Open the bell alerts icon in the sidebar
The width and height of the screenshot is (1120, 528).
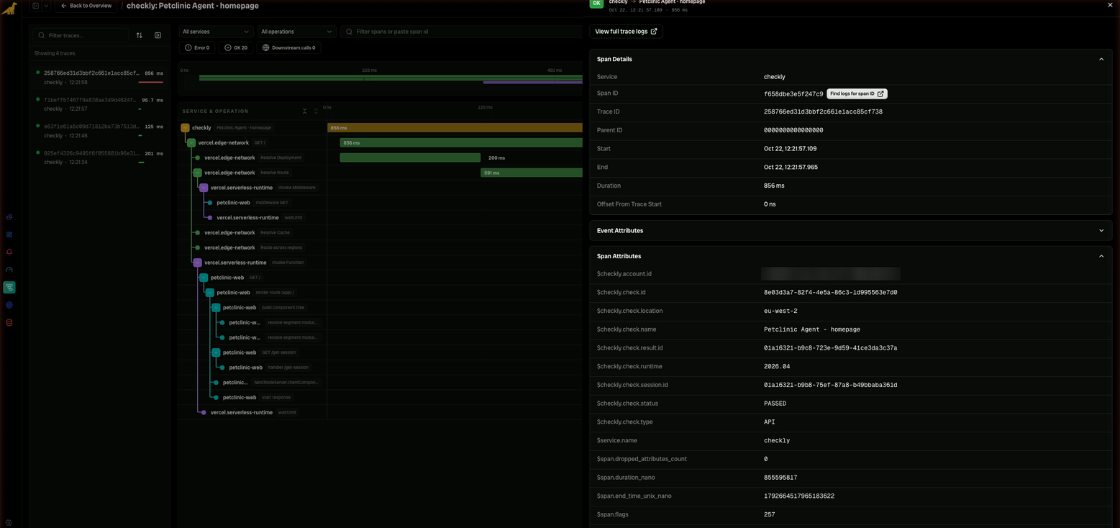(x=9, y=252)
